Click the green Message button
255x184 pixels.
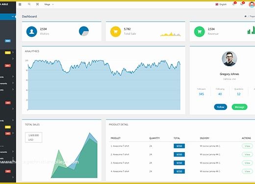pos(239,107)
